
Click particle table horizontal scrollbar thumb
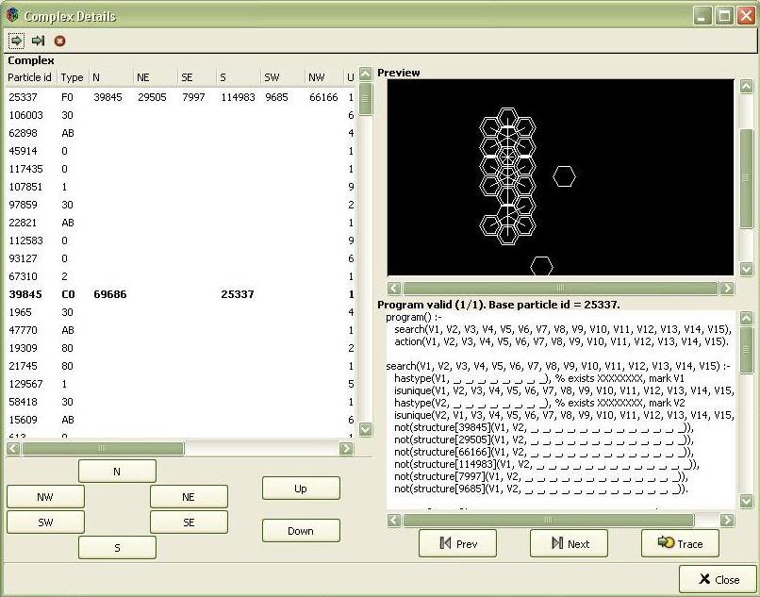pos(103,449)
